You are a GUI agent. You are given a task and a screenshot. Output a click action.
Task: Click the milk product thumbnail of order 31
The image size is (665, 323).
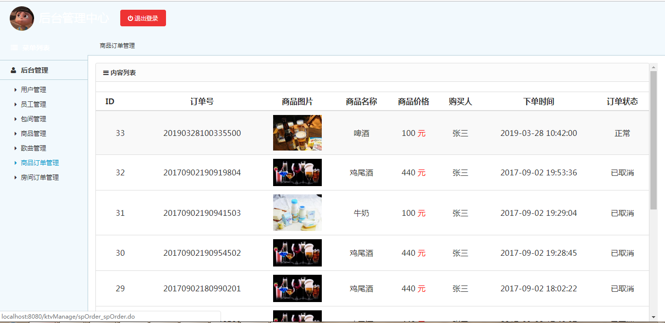click(297, 213)
